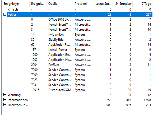Collapse the Fehler event group
158x115 pixels.
pos(5,14)
